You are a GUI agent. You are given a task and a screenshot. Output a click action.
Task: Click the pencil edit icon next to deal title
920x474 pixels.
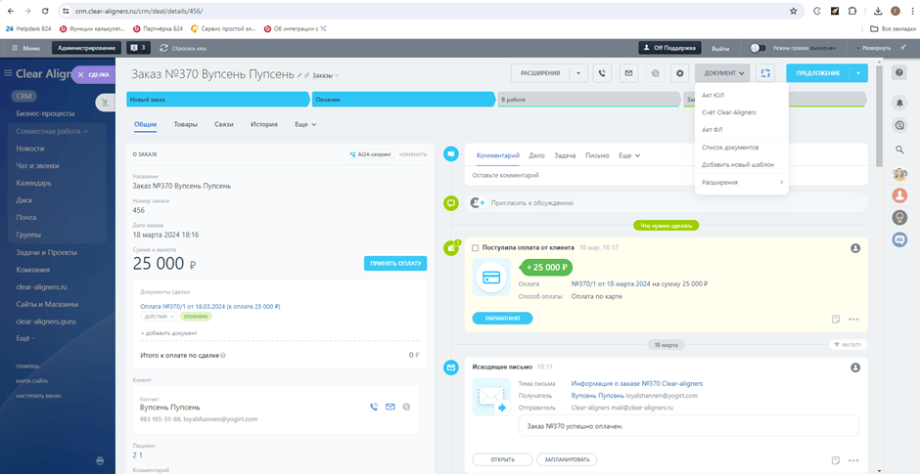299,75
